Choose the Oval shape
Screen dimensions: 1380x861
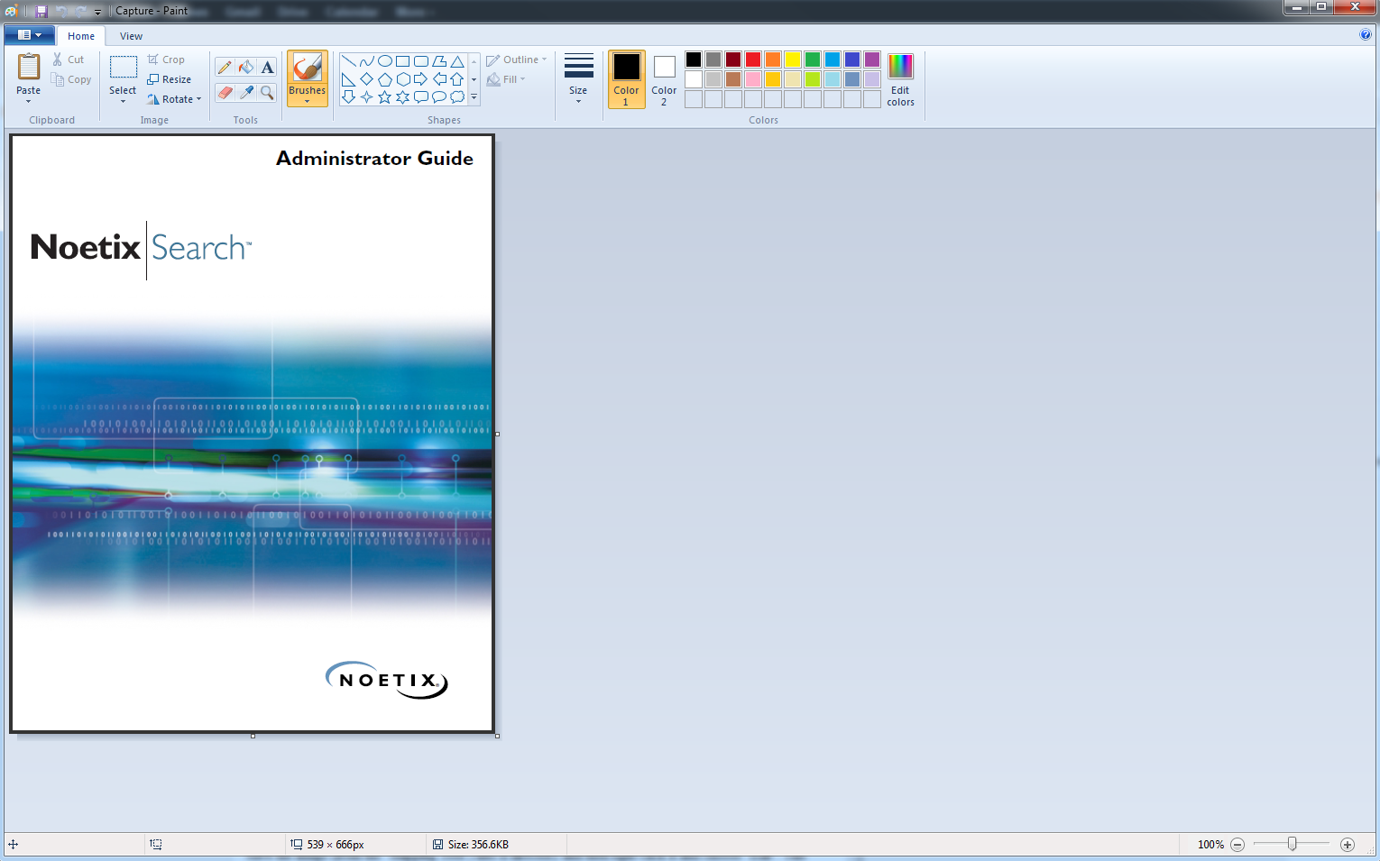coord(385,61)
